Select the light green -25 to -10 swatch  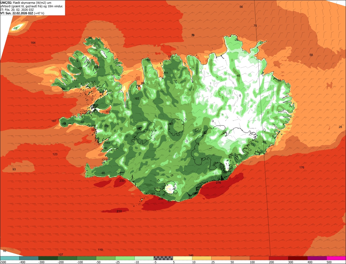(125, 258)
